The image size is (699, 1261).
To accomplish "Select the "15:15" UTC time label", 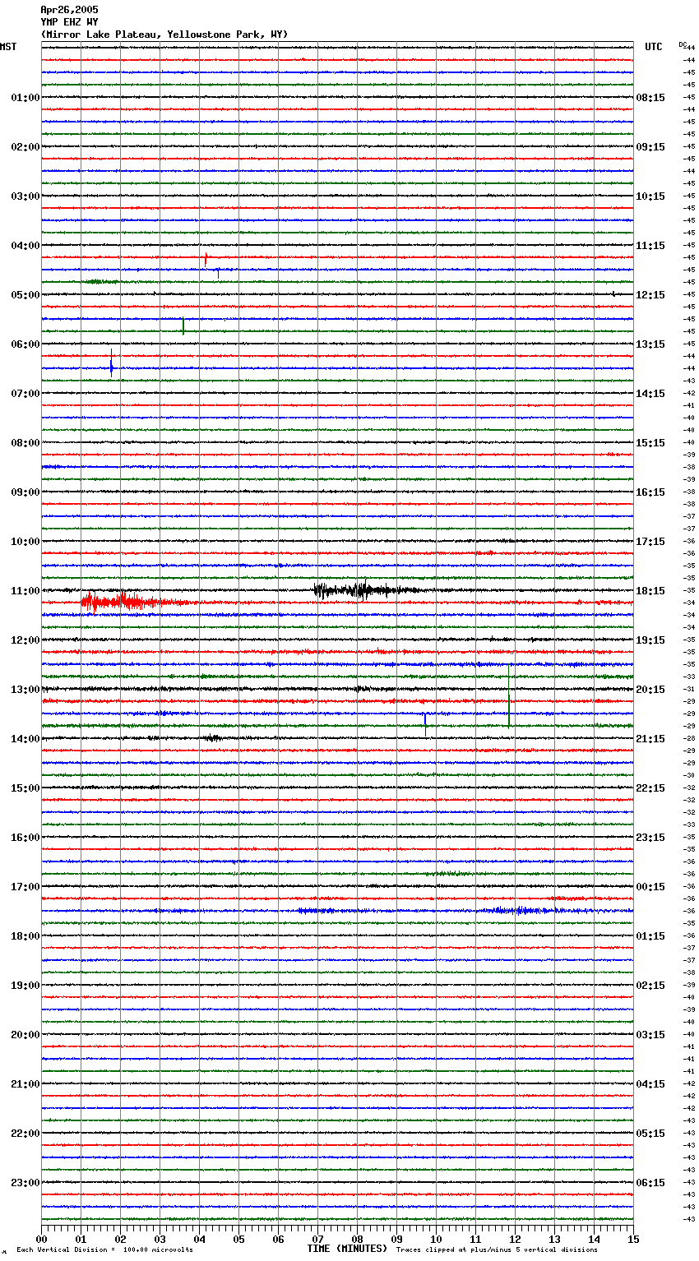I will pos(650,443).
